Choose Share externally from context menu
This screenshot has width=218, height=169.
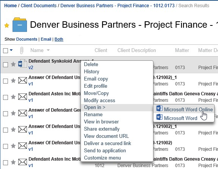[102, 129]
